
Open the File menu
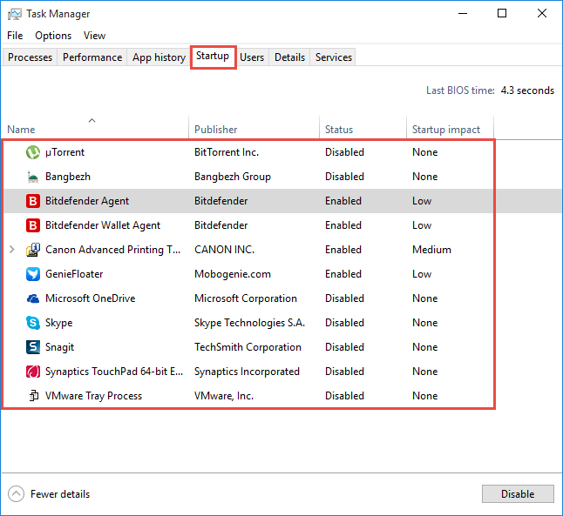click(x=15, y=36)
